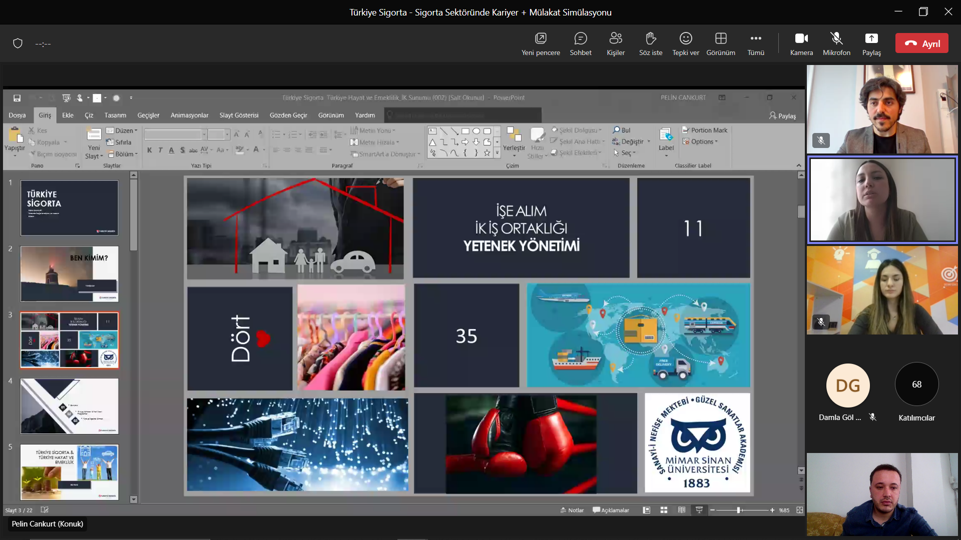The height and width of the screenshot is (540, 961).
Task: Switch to Normal view icon
Action: 647,510
